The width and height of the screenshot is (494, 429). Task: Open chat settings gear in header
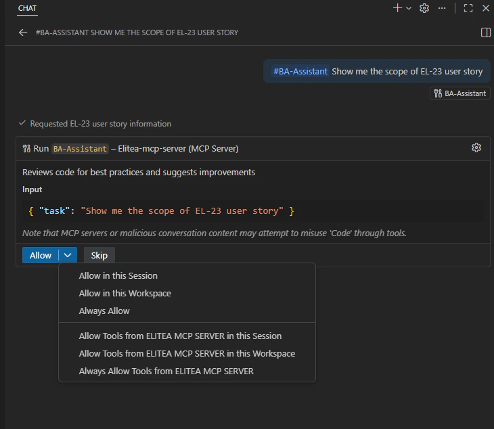pyautogui.click(x=424, y=8)
